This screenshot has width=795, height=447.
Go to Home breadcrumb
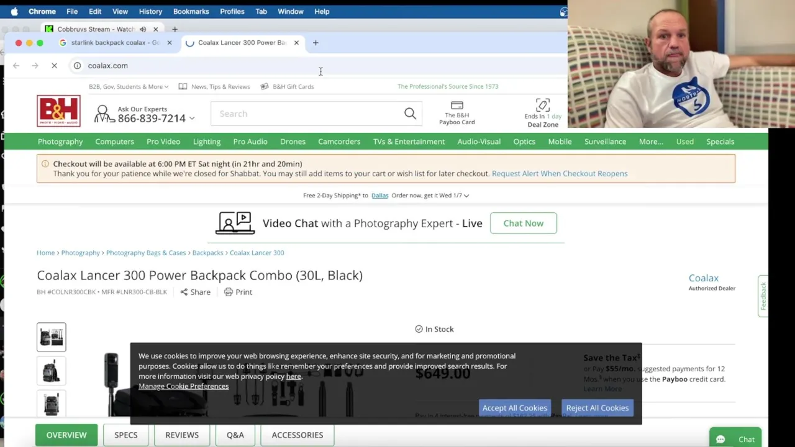(x=45, y=253)
